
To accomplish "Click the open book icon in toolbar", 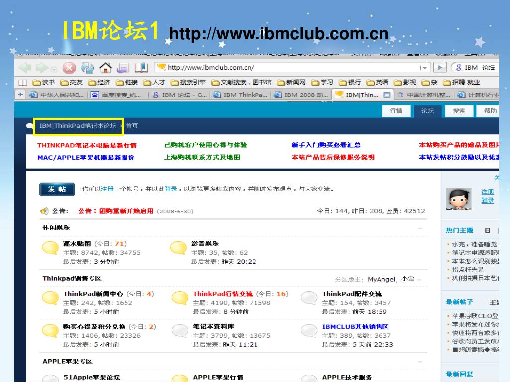I will coord(141,68).
